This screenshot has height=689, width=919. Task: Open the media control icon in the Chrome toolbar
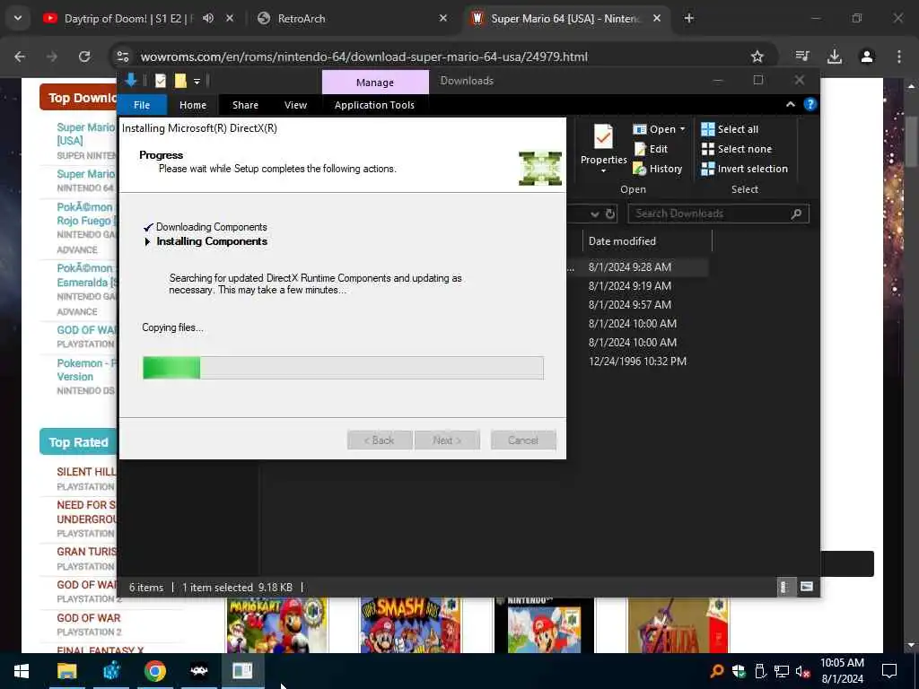point(802,57)
